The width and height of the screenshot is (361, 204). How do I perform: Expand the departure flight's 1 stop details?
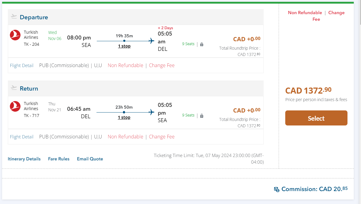tap(124, 46)
